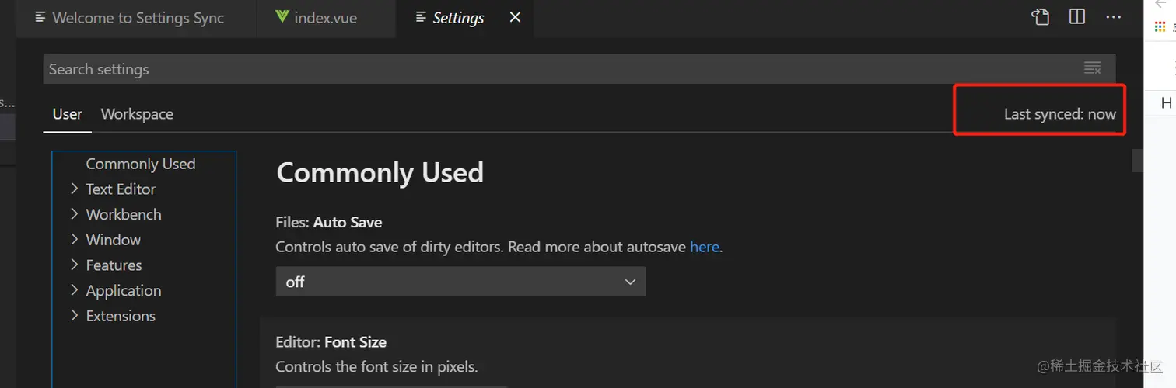Close the Settings tab

tap(515, 18)
